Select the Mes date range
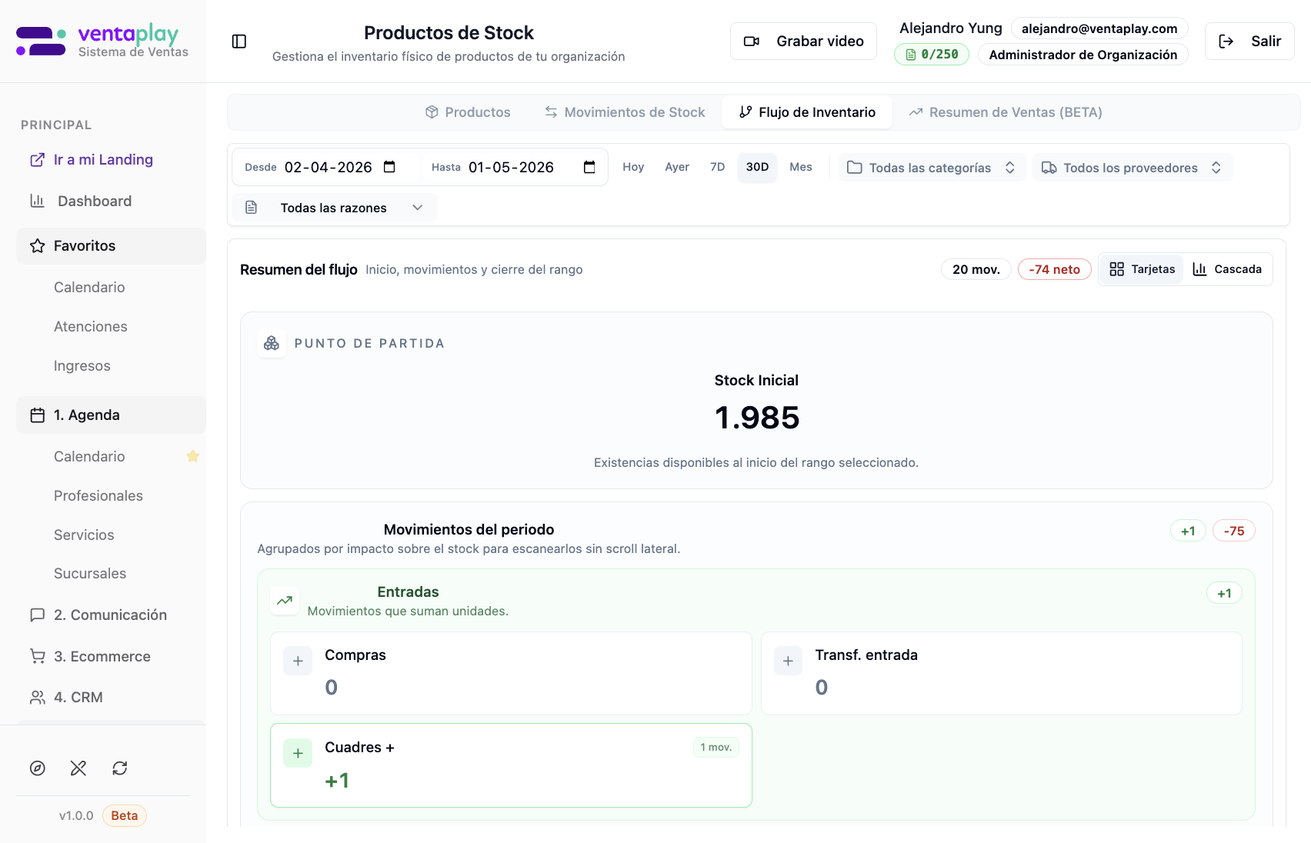 pyautogui.click(x=801, y=167)
